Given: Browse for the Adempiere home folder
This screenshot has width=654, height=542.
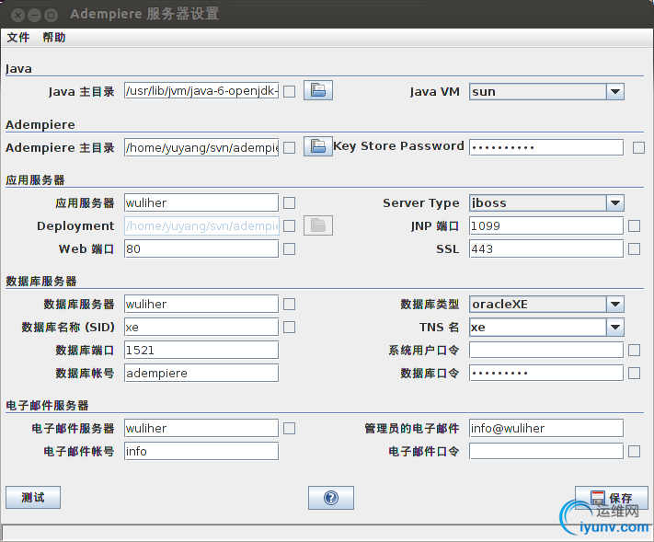Looking at the screenshot, I should (318, 146).
